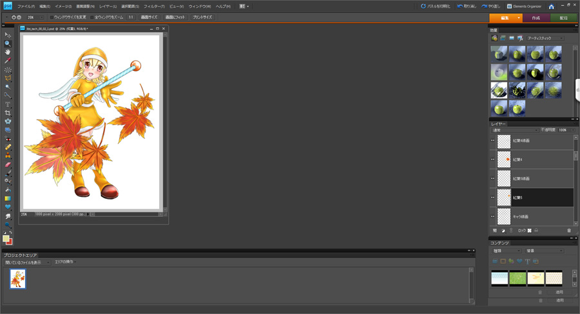Viewport: 580px width, 314px height.
Task: Switch to the 作成 tab
Action: 536,18
